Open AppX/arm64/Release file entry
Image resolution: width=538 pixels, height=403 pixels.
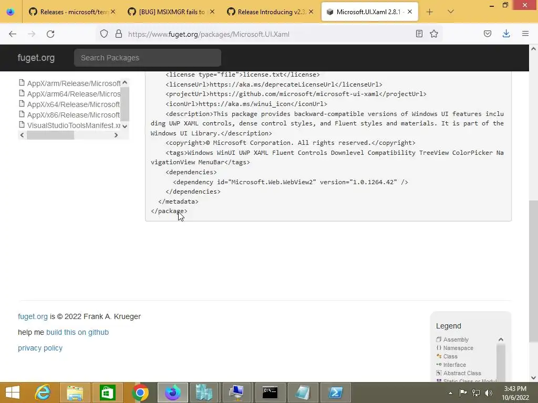[x=74, y=94]
